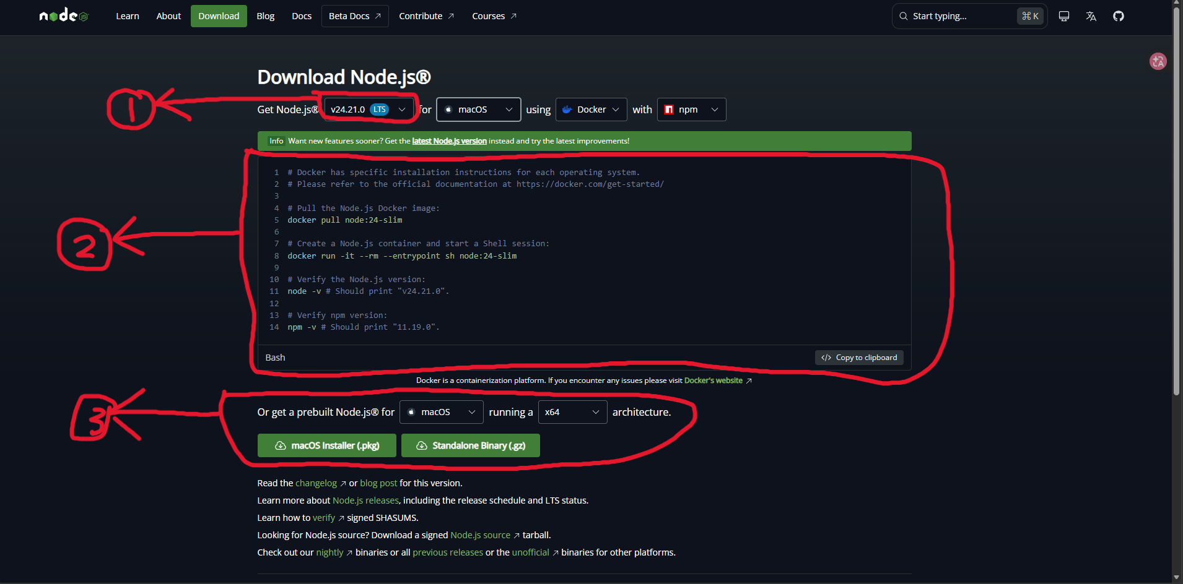Expand the npm package manager dropdown
This screenshot has height=584, width=1183.
(x=691, y=109)
